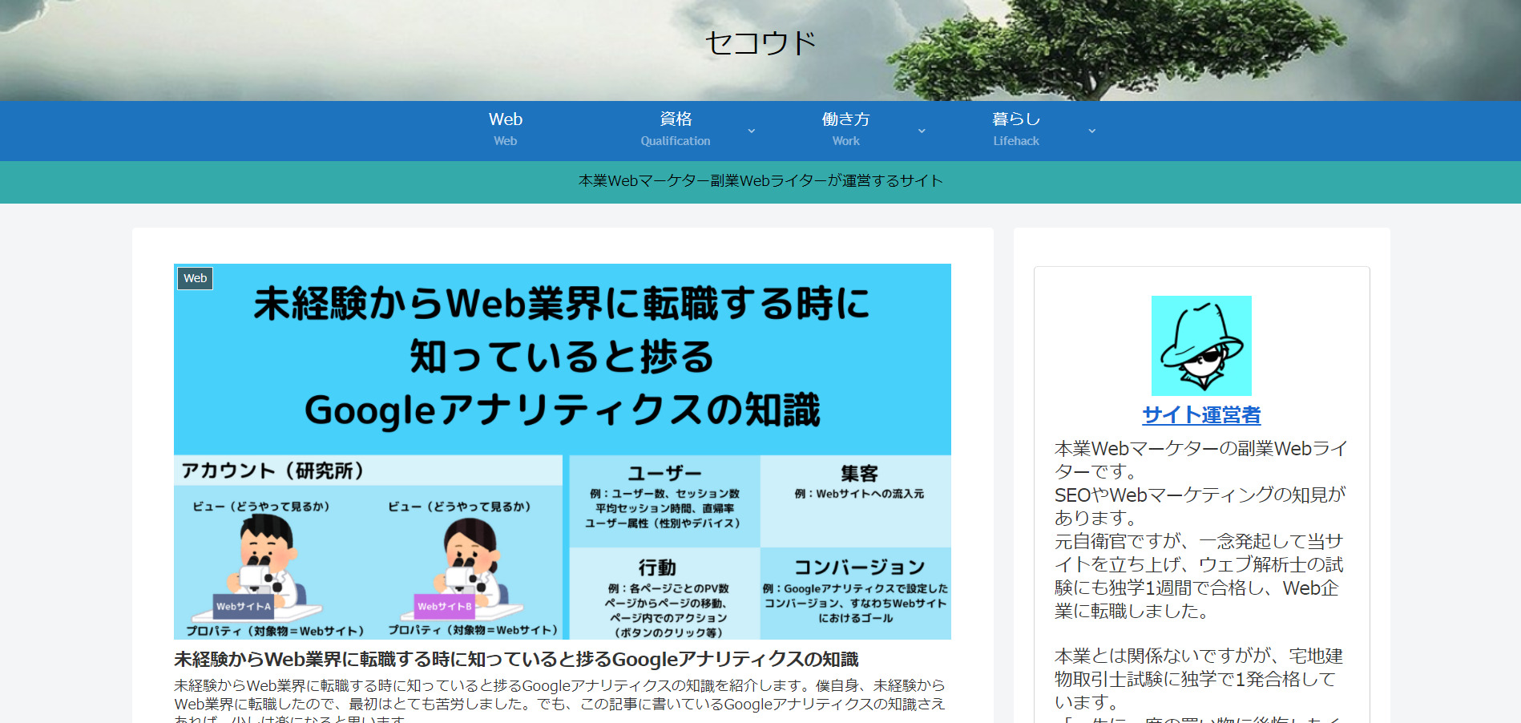
Task: Open the Googleアナリティクス article thumbnail
Action: pos(563,451)
